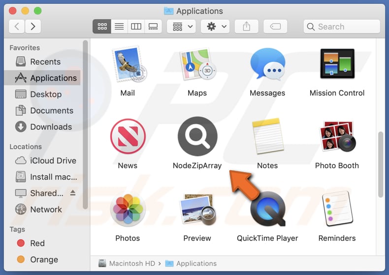Click the Edit Tags button
The image size is (389, 275).
(x=275, y=26)
